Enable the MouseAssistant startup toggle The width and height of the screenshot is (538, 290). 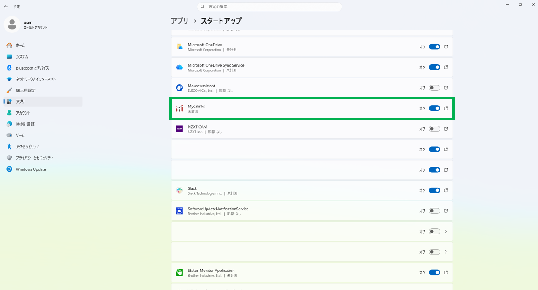click(x=434, y=88)
